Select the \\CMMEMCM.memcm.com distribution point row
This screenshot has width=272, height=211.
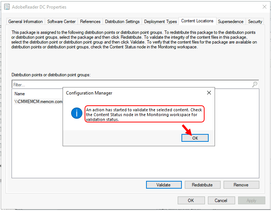tap(38, 102)
